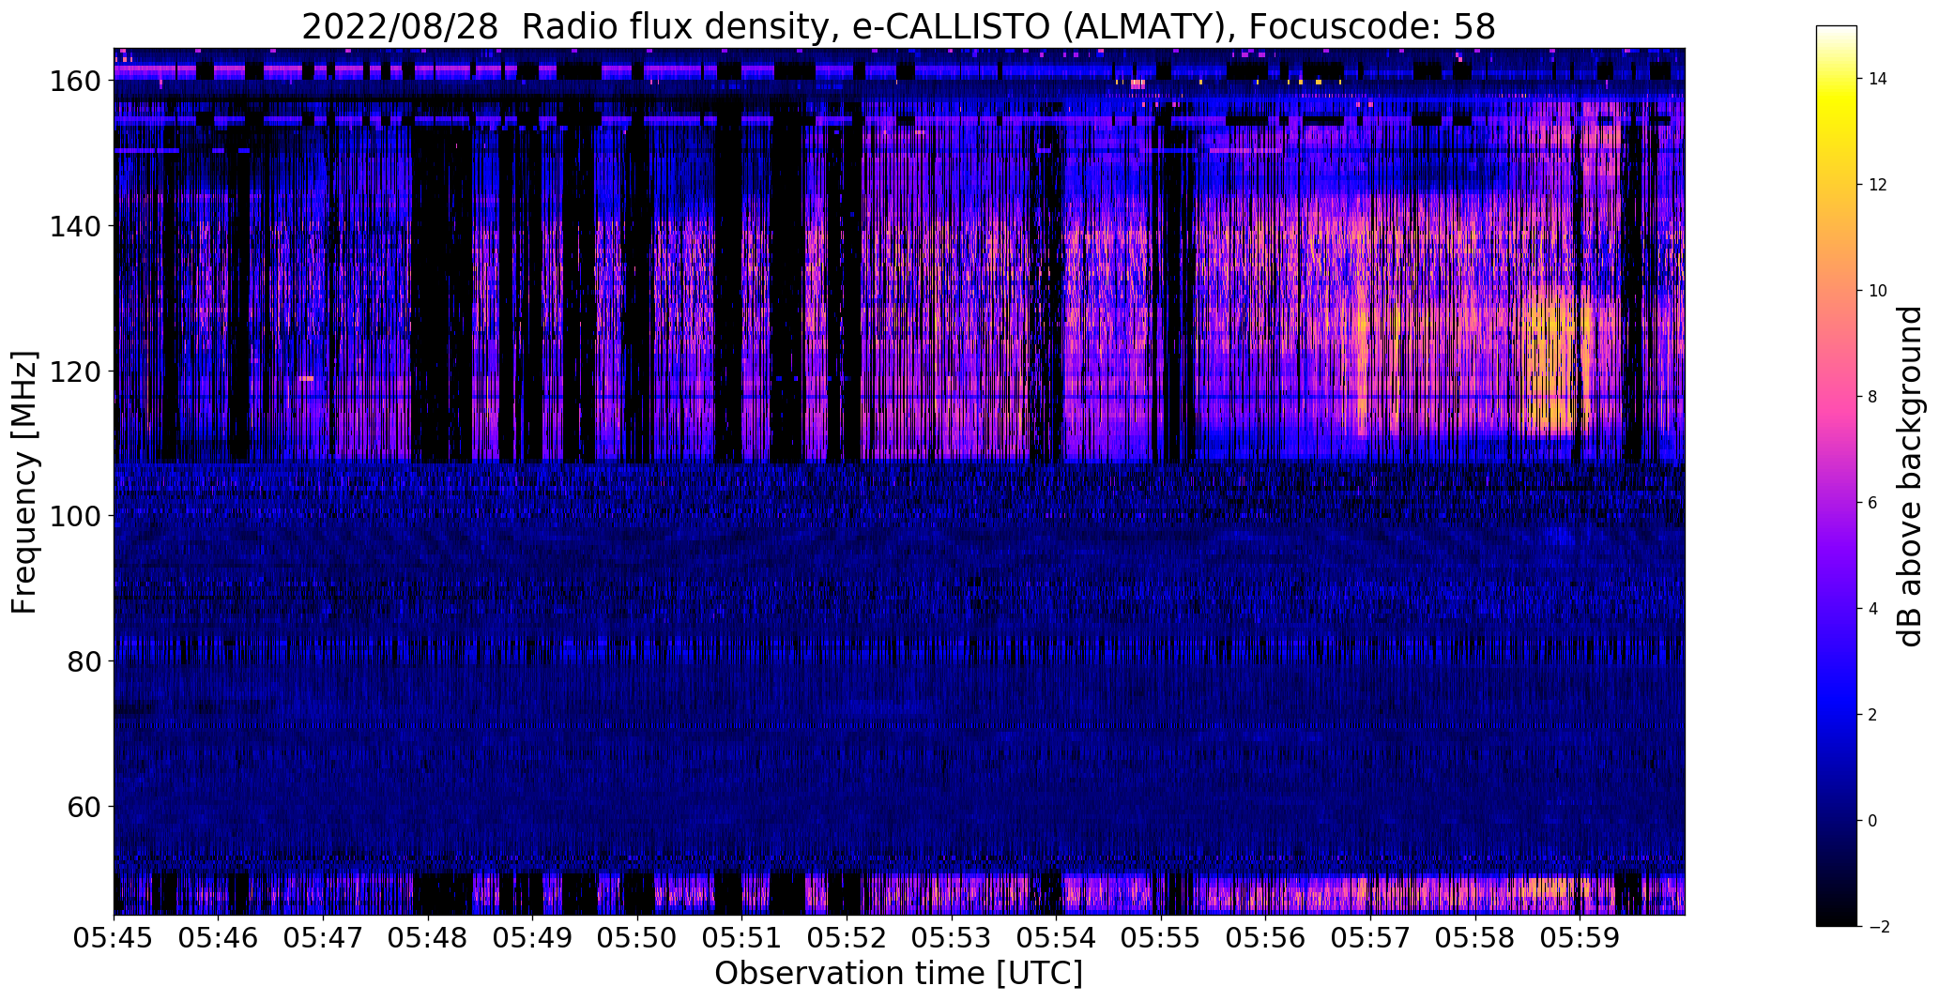Click the colorbar tick label 10
1939x1001 pixels.
pyautogui.click(x=1878, y=291)
